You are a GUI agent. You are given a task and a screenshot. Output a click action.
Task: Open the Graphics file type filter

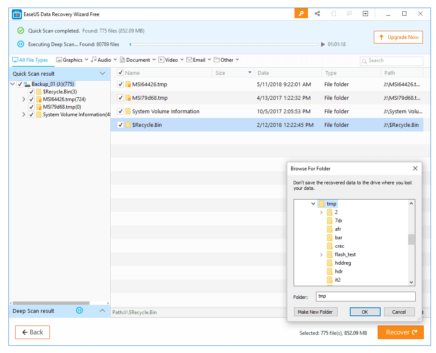coord(72,60)
